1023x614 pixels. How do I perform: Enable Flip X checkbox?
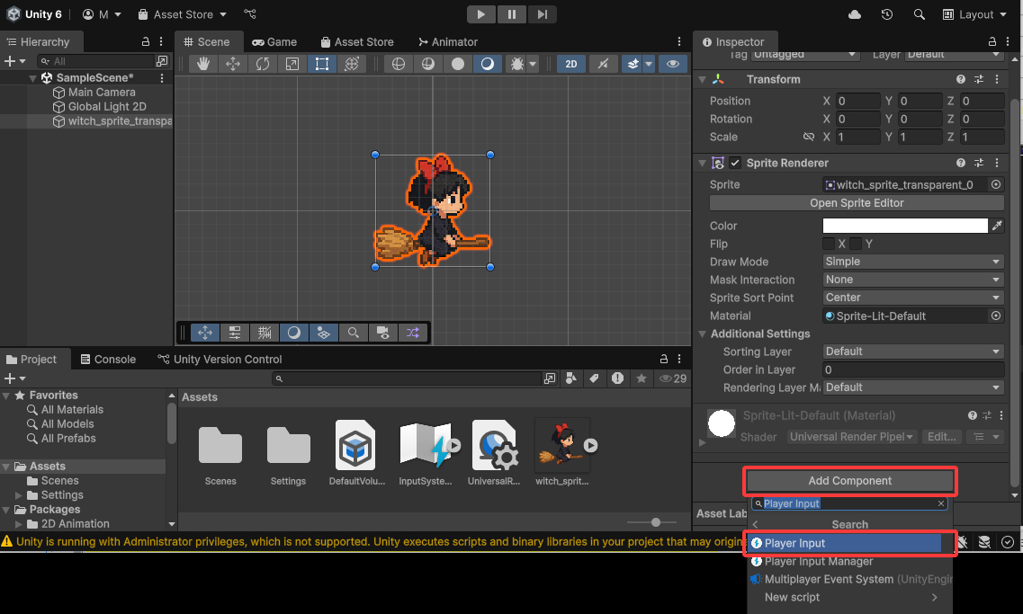tap(829, 244)
